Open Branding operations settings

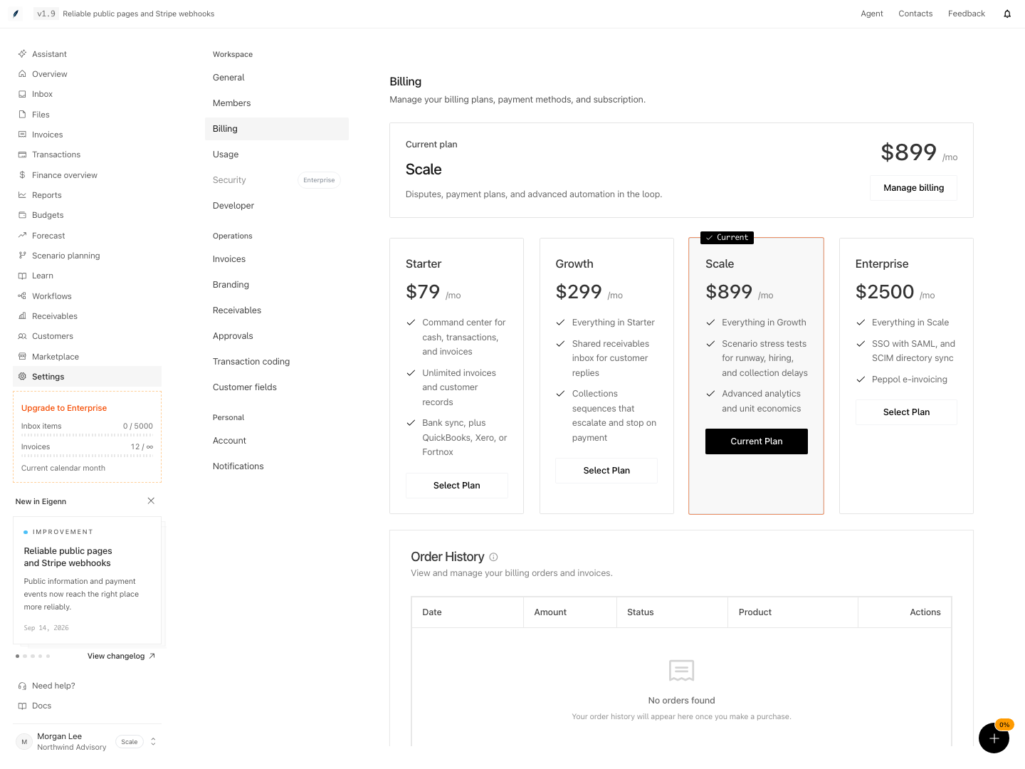(277, 285)
